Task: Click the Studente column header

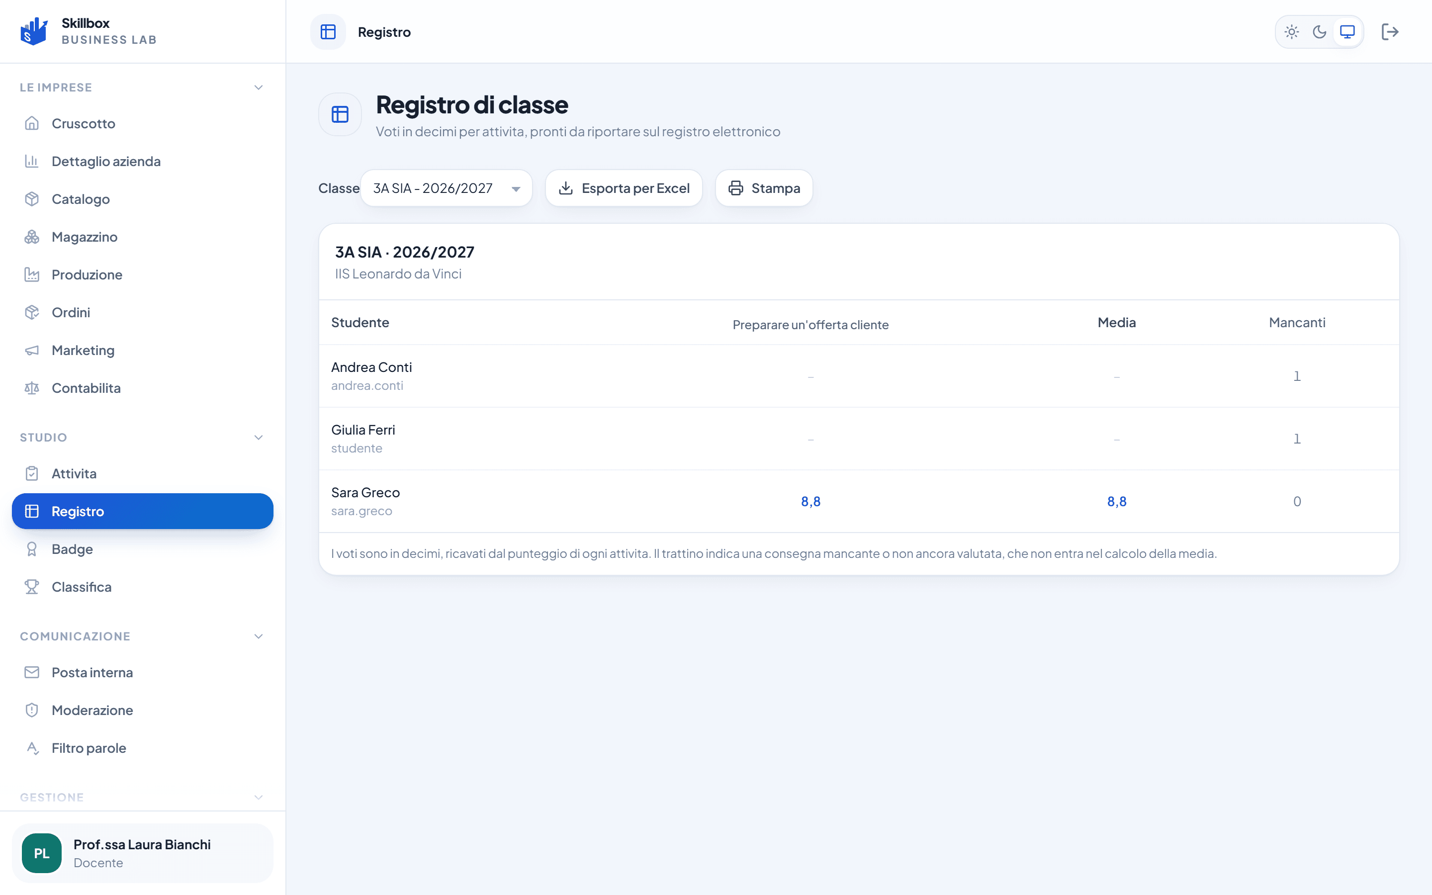Action: [x=360, y=323]
